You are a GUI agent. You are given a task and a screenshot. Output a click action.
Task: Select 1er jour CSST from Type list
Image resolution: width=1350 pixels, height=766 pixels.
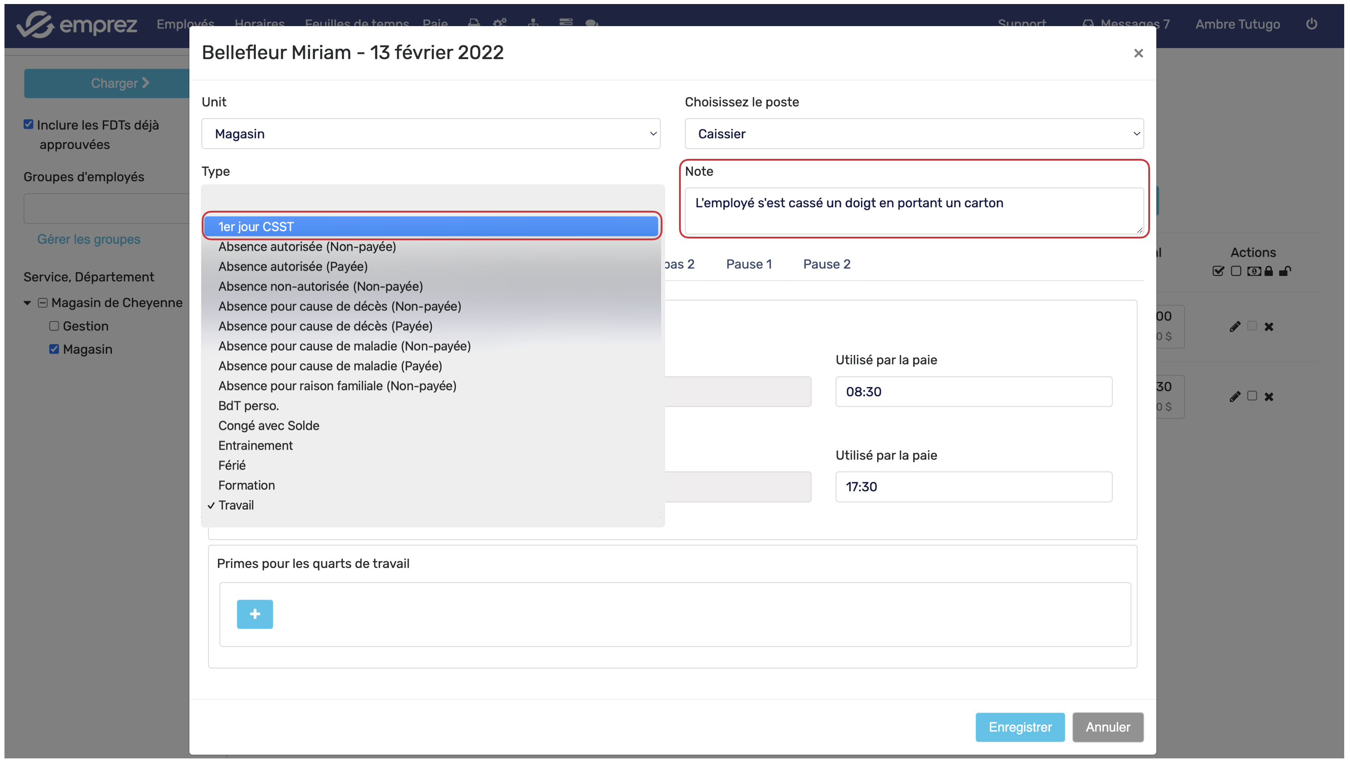tap(431, 227)
